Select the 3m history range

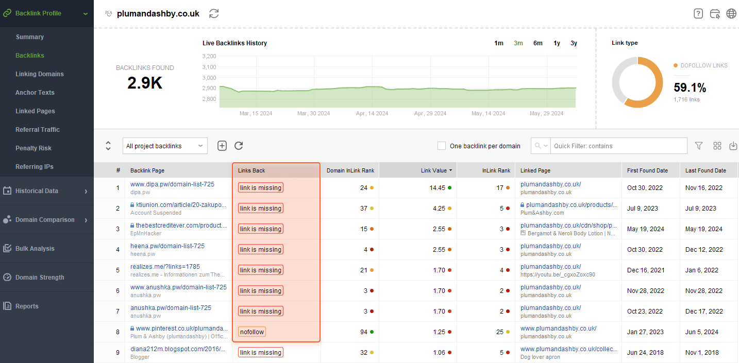point(518,43)
